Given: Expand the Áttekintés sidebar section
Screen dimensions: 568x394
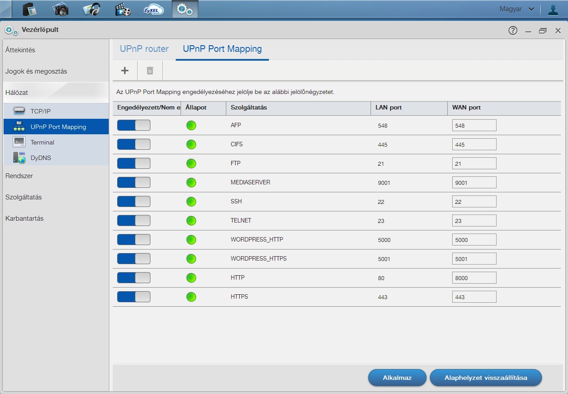Looking at the screenshot, I should click(x=56, y=50).
